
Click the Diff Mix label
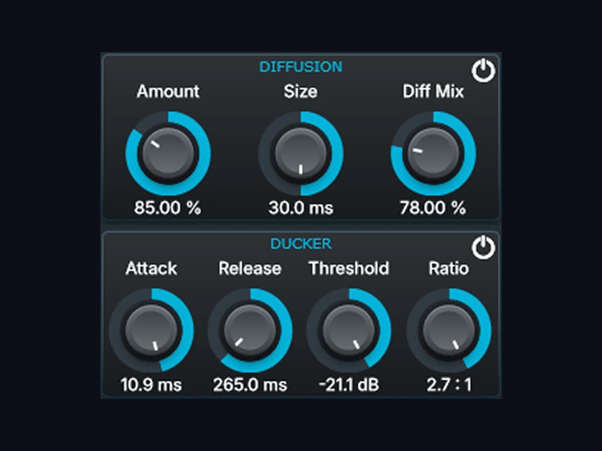coord(433,91)
